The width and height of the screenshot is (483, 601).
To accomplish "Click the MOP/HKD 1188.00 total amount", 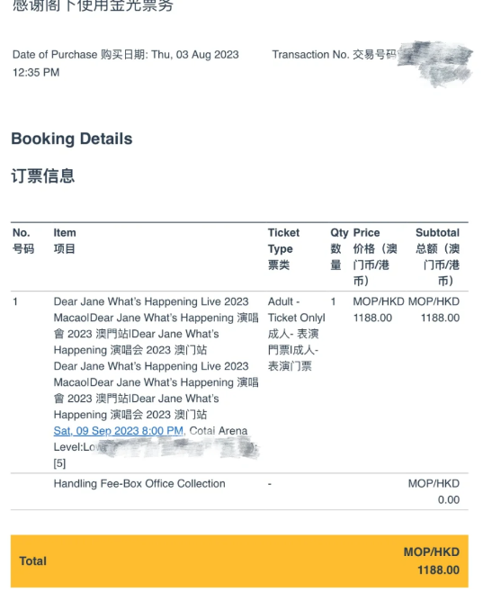I will point(432,561).
